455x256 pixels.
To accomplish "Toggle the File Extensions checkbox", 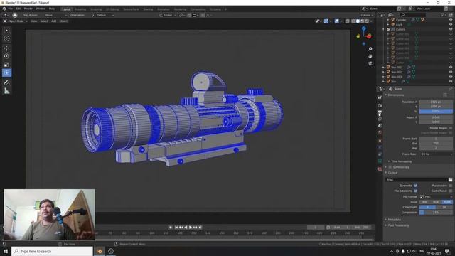I will tap(415, 191).
